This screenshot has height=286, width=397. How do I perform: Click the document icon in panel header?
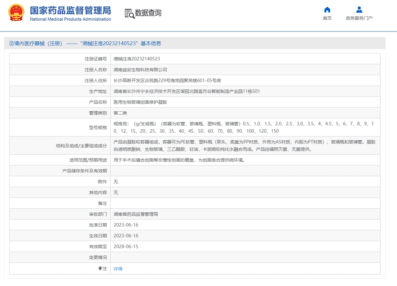click(11, 43)
